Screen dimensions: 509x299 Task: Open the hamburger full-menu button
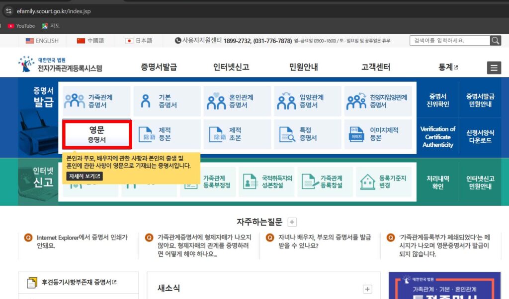[494, 68]
